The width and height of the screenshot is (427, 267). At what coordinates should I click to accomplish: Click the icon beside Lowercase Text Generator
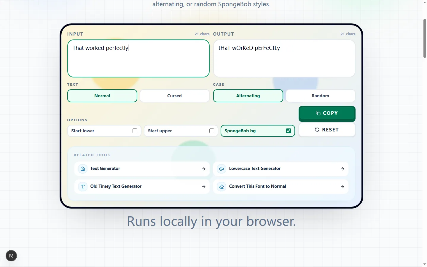pos(222,169)
